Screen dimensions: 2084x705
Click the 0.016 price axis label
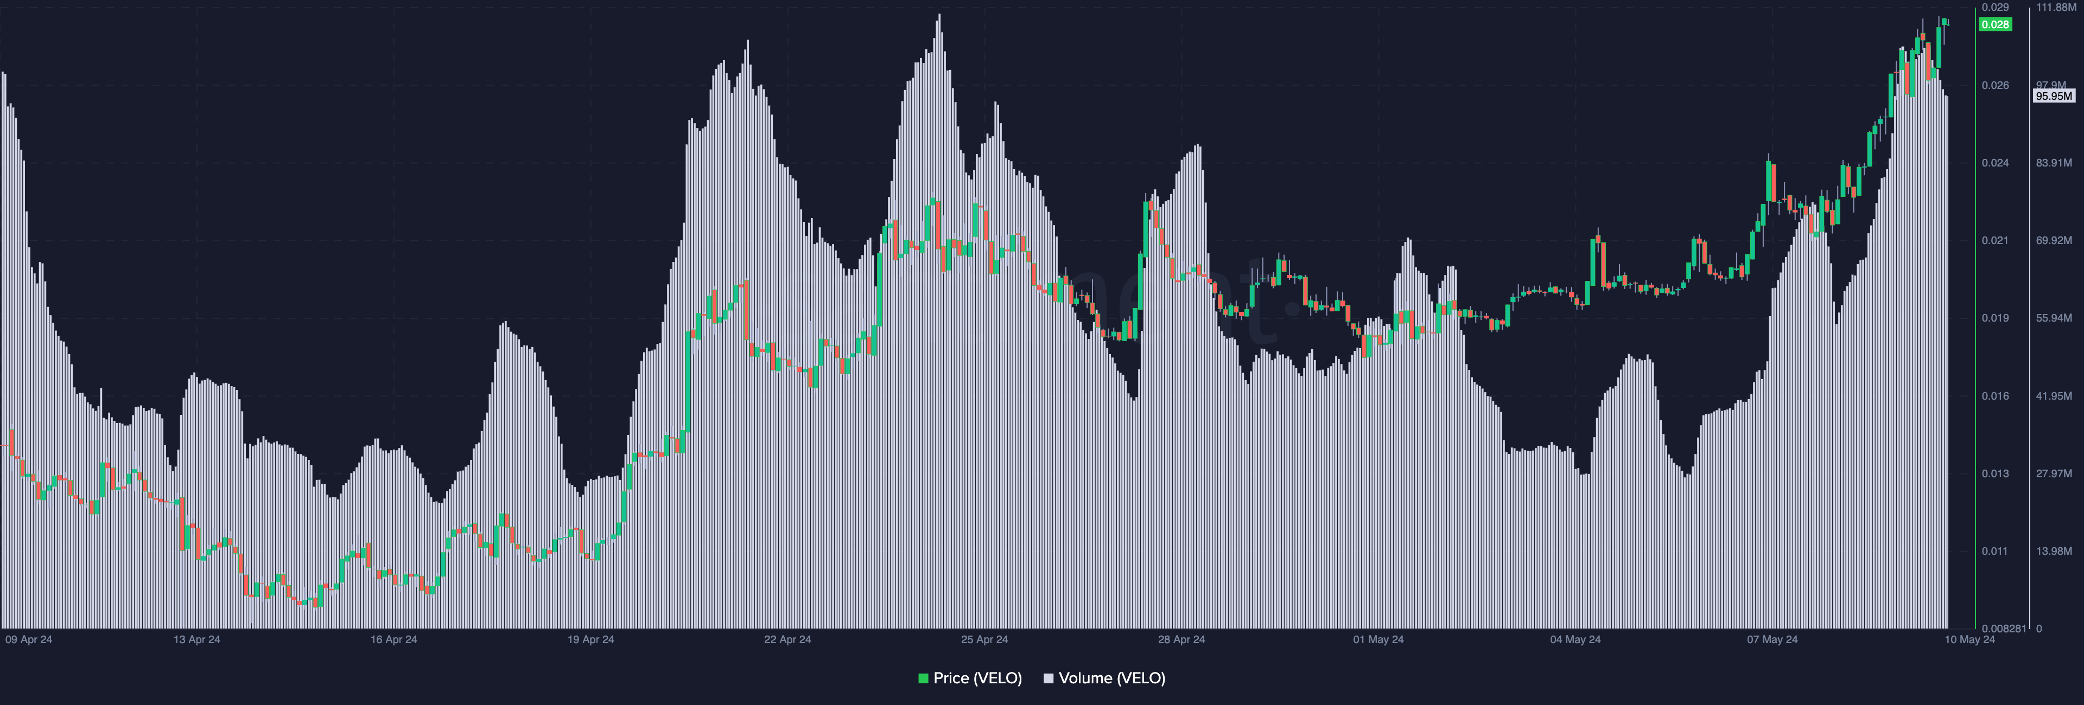[1995, 395]
